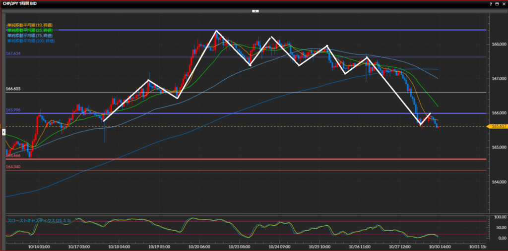Screen dimensions: 508x251
Task: Expand the top toolbar dropdown arrow
Action: point(254,10)
